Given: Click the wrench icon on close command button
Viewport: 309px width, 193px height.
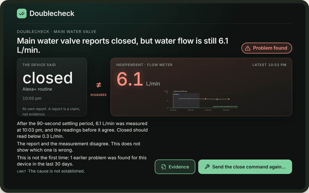Looking at the screenshot, I should click(207, 167).
